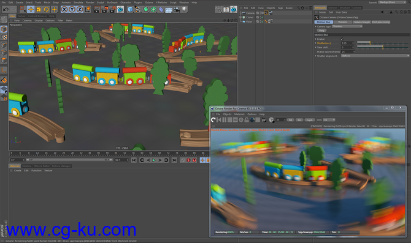The image size is (411, 243).
Task: Open Camera type dropdown
Action: (347, 26)
